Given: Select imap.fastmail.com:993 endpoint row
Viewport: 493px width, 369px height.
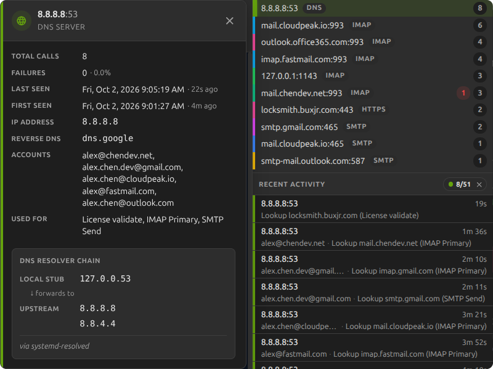Looking at the screenshot, I should 373,59.
